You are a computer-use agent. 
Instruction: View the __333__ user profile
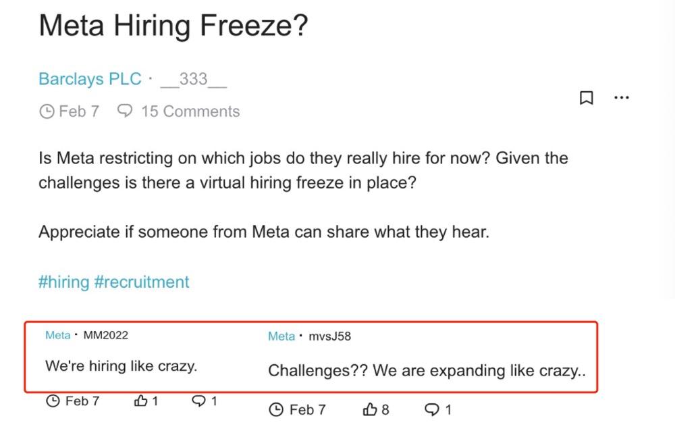[x=194, y=79]
